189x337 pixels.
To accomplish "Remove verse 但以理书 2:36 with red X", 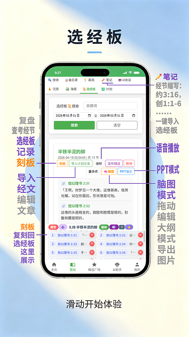I will [x=140, y=252].
